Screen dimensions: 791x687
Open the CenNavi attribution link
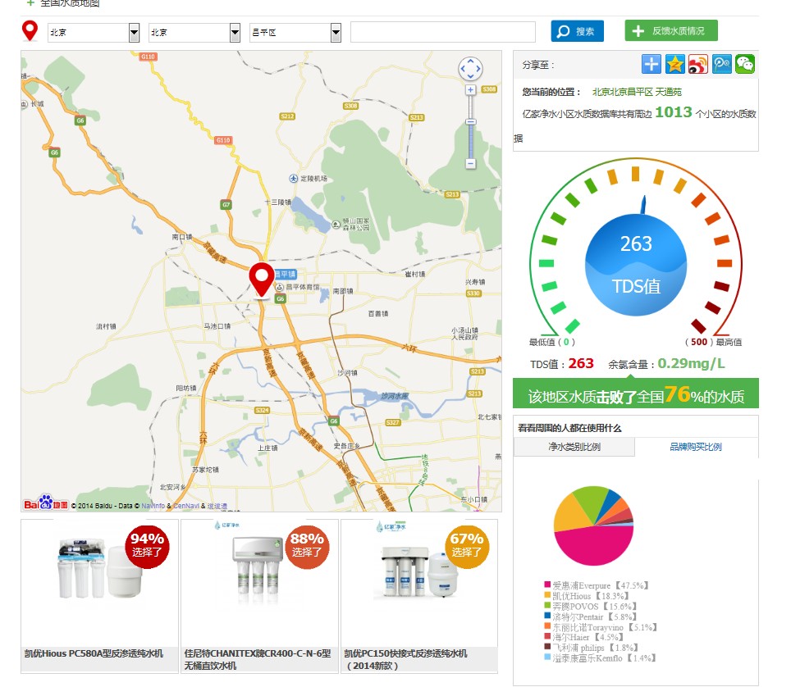[186, 506]
